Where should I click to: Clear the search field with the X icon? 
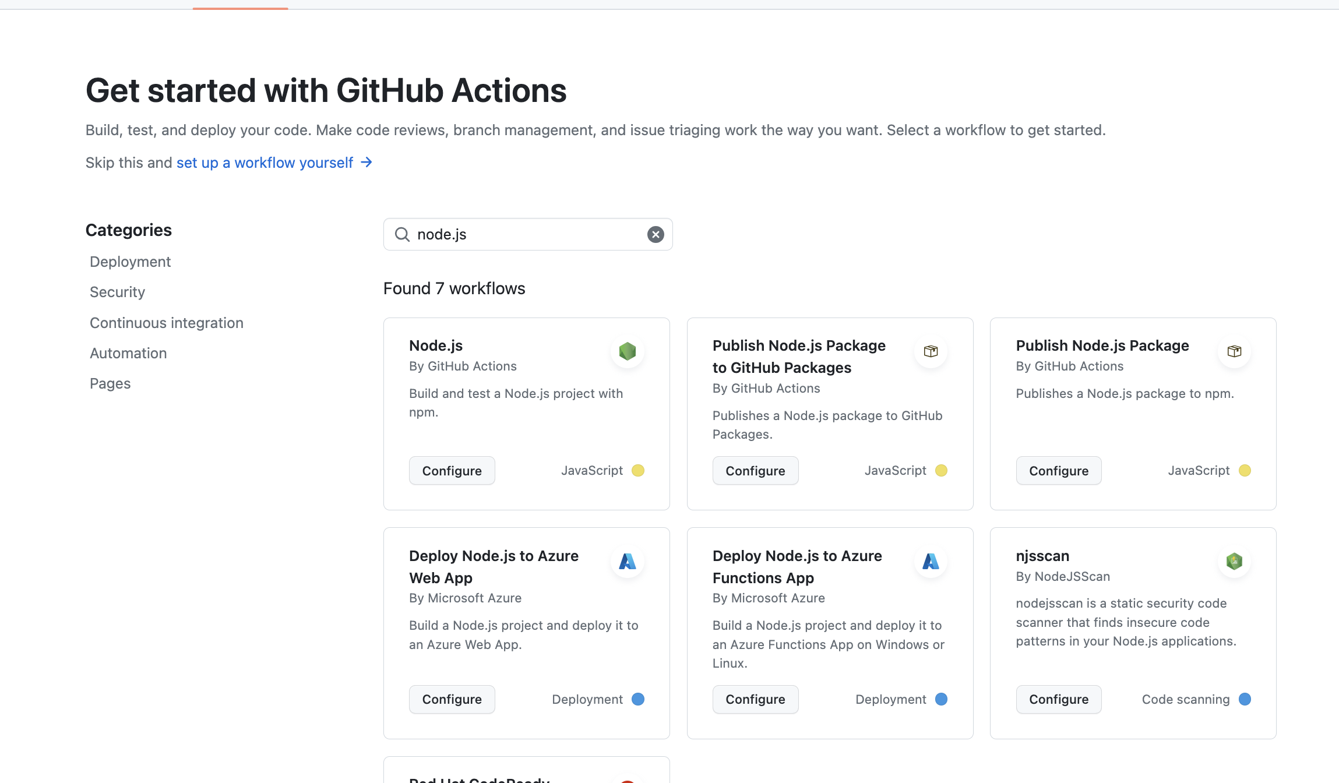656,234
